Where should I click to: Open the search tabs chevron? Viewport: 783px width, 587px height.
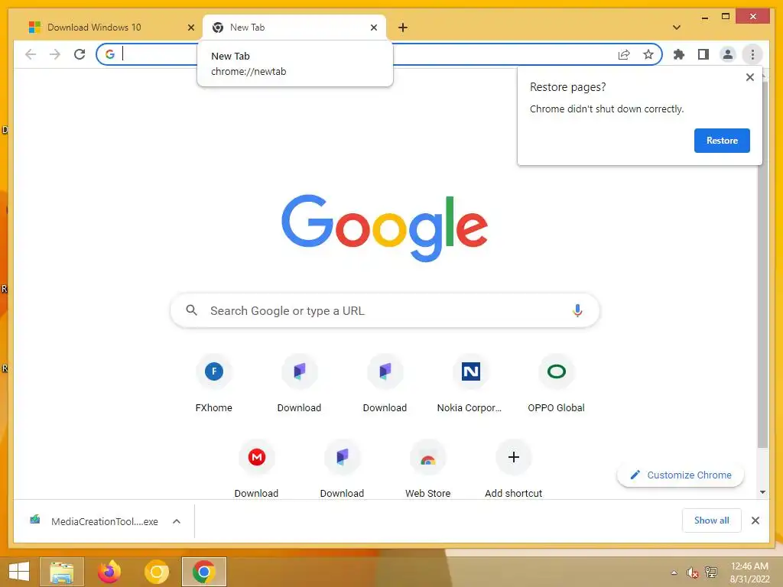tap(677, 28)
